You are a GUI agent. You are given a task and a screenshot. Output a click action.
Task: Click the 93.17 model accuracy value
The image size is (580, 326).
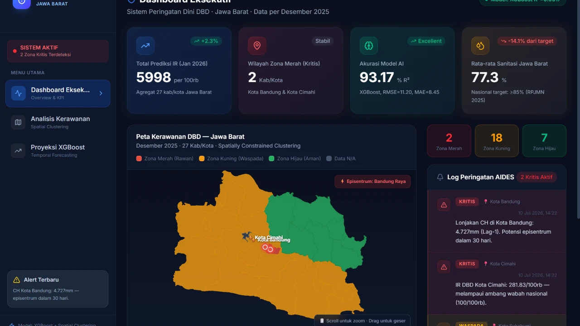[377, 77]
